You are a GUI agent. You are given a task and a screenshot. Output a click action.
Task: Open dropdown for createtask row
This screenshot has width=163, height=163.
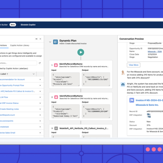tap(40, 127)
